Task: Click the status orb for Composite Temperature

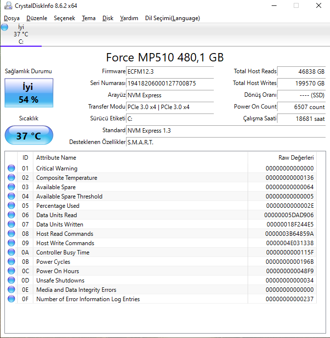Action: [11, 177]
